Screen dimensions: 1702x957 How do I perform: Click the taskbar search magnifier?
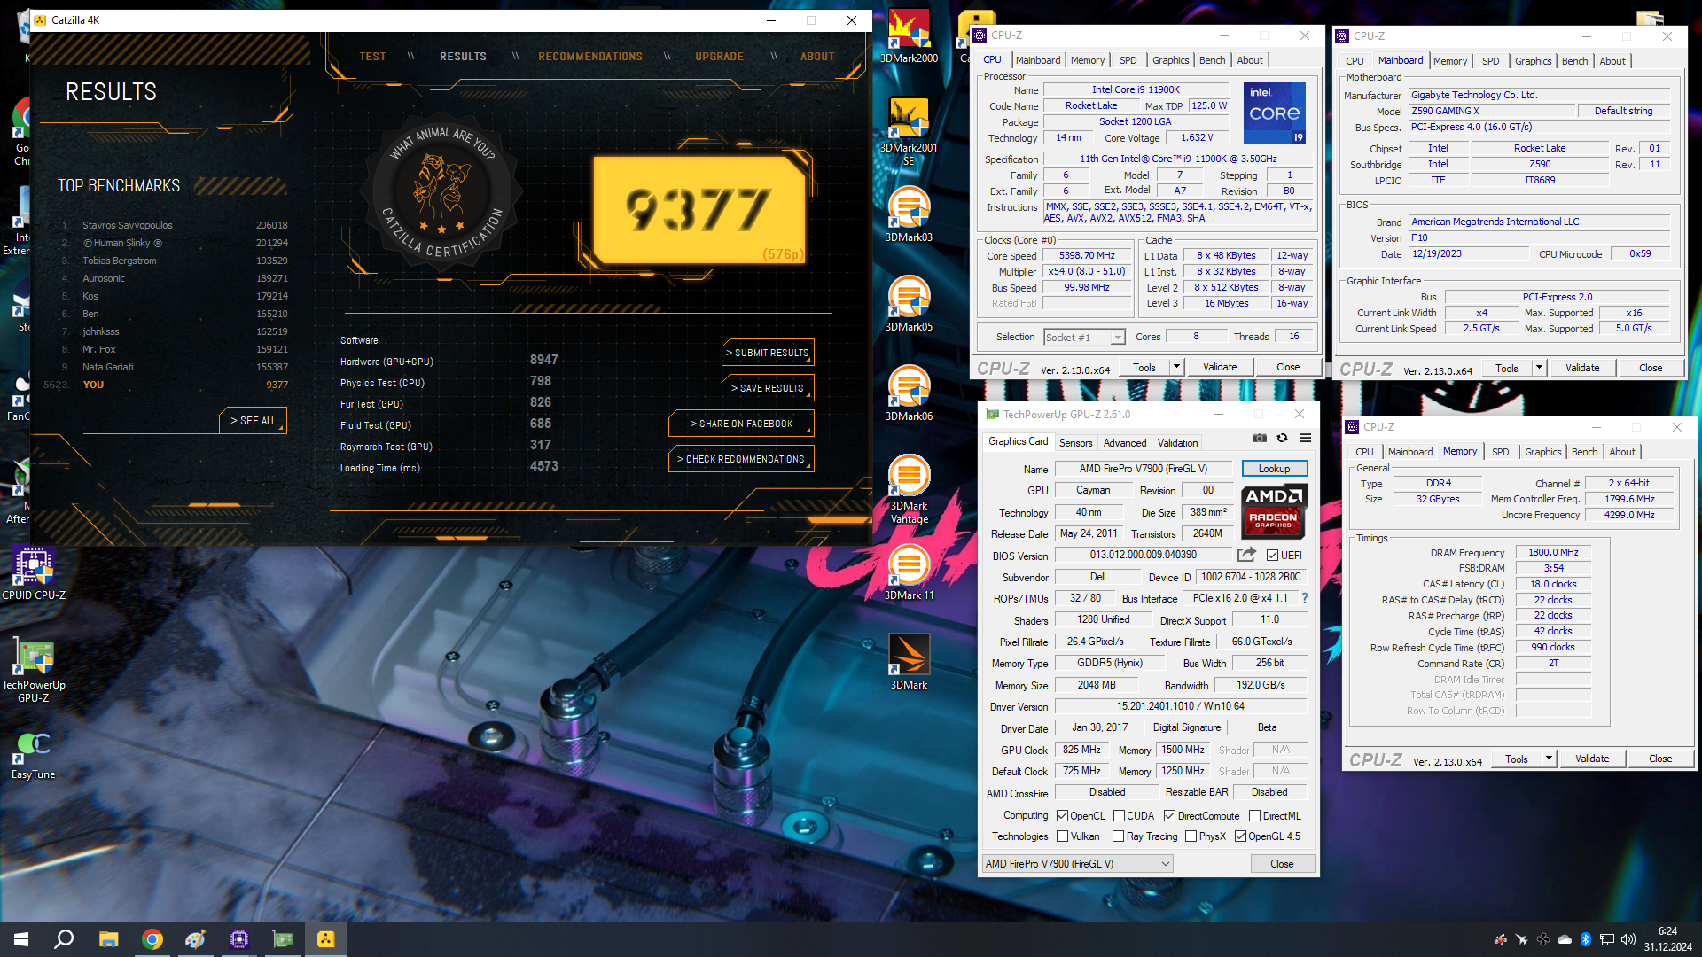coord(64,939)
